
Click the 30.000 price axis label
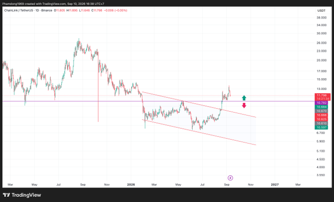click(321, 33)
